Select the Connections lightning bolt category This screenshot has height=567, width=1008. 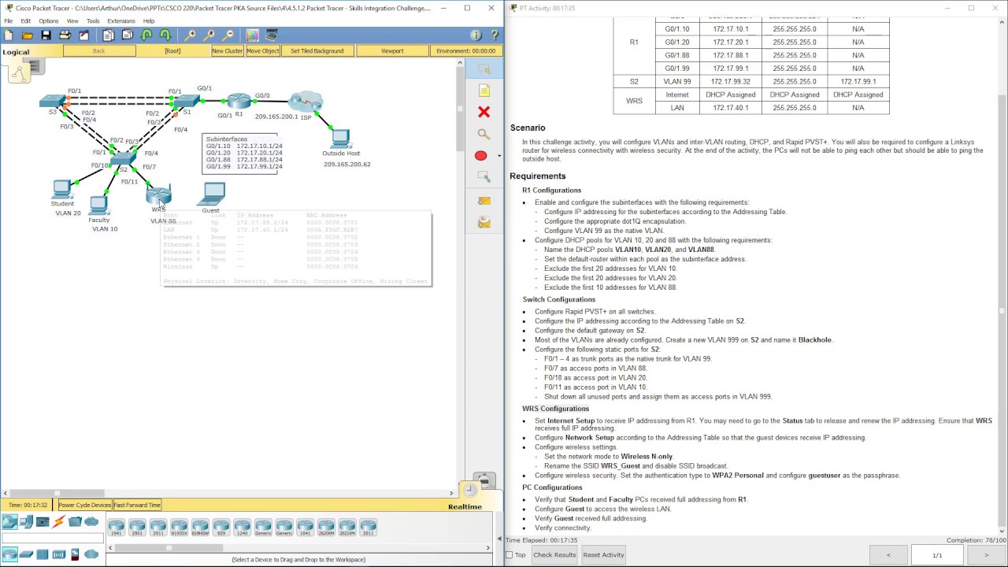tap(59, 522)
